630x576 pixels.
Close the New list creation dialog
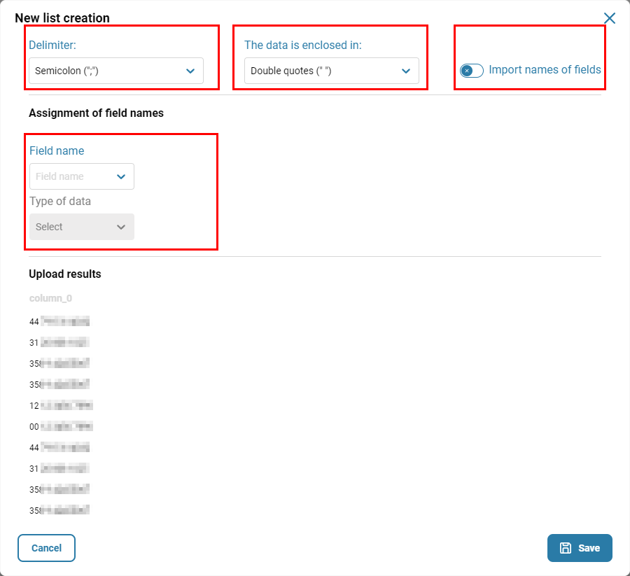coord(609,18)
